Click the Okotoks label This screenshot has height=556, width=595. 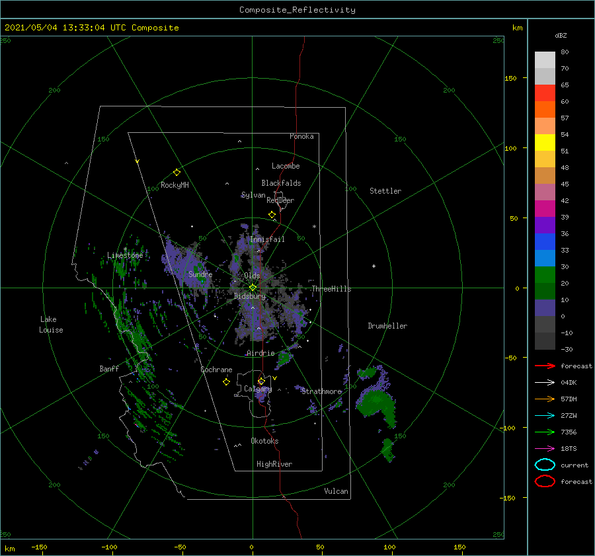coord(264,441)
